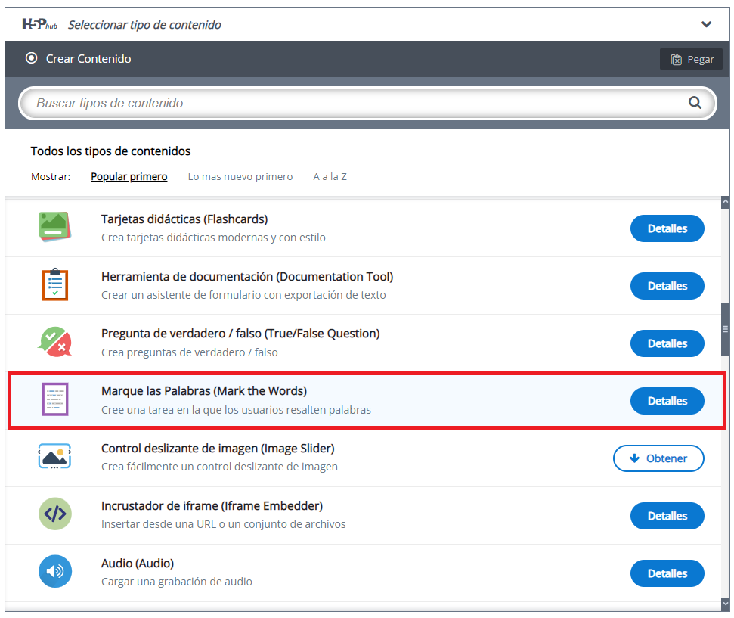Sort by Lo mas nuevo primero
Image resolution: width=734 pixels, height=618 pixels.
pos(240,177)
